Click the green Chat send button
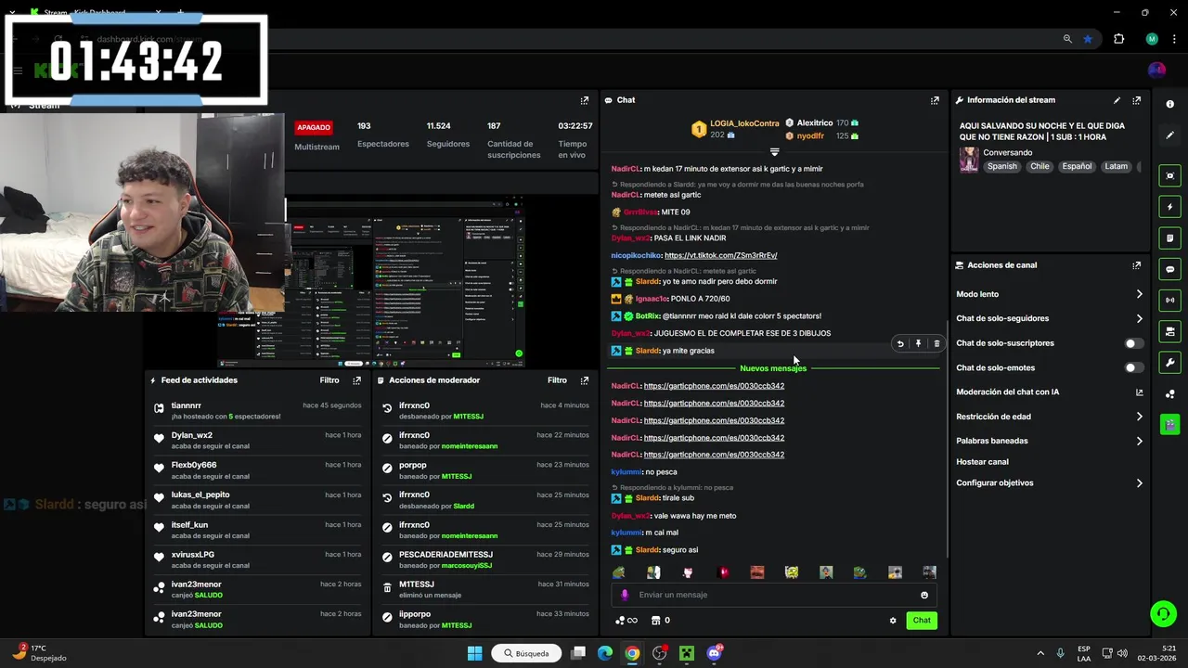 (922, 621)
